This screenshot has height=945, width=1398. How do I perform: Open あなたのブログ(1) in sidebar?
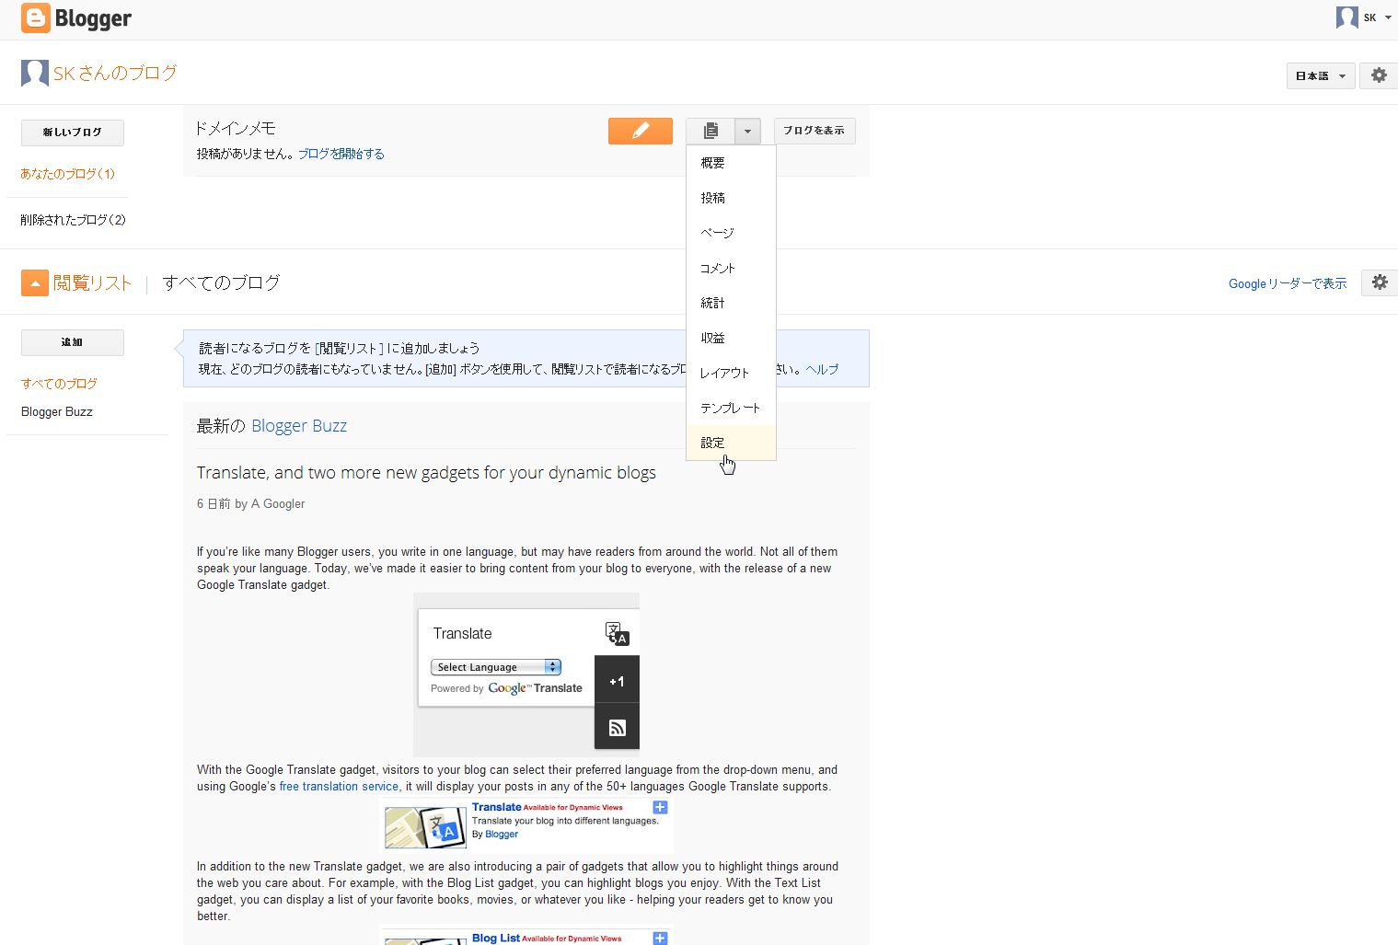pos(68,173)
